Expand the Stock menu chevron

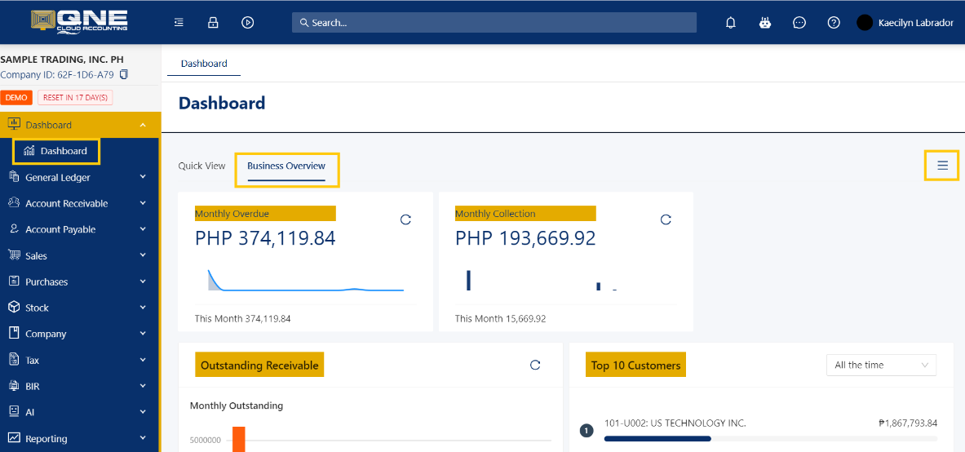click(143, 308)
